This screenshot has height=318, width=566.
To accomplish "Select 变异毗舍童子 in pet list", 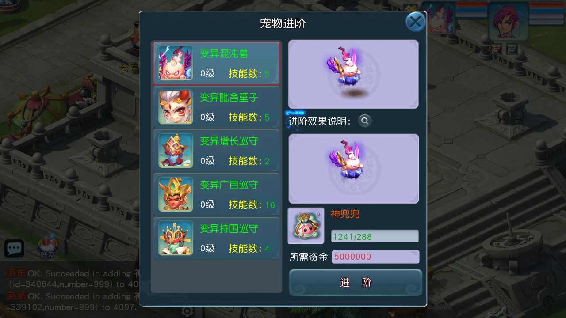I will click(217, 107).
